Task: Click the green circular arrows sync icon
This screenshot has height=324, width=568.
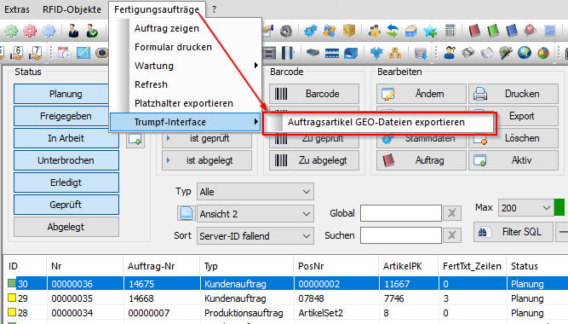Action: coord(393,31)
